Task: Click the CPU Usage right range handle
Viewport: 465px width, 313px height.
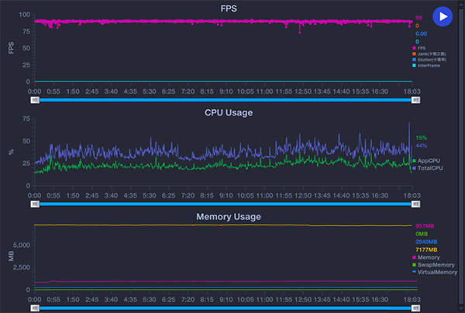Action: 415,205
